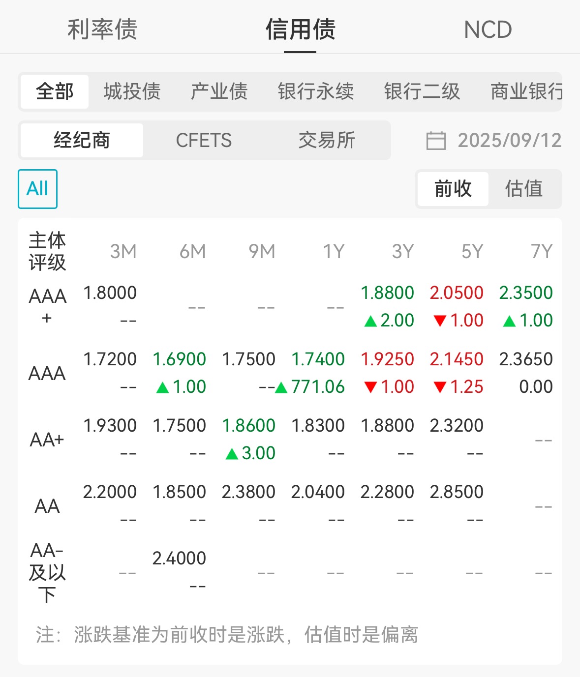Click AA 3Y yield 2.2800
The width and height of the screenshot is (580, 677).
coord(388,492)
